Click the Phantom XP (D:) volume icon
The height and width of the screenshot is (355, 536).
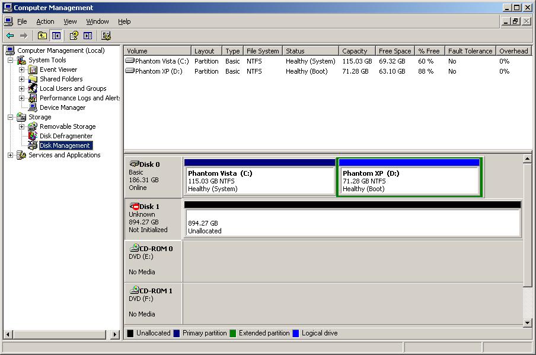[x=130, y=71]
